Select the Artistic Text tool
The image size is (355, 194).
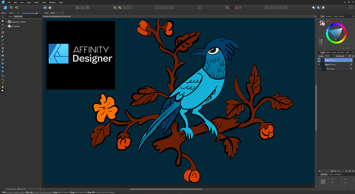coord(3,79)
